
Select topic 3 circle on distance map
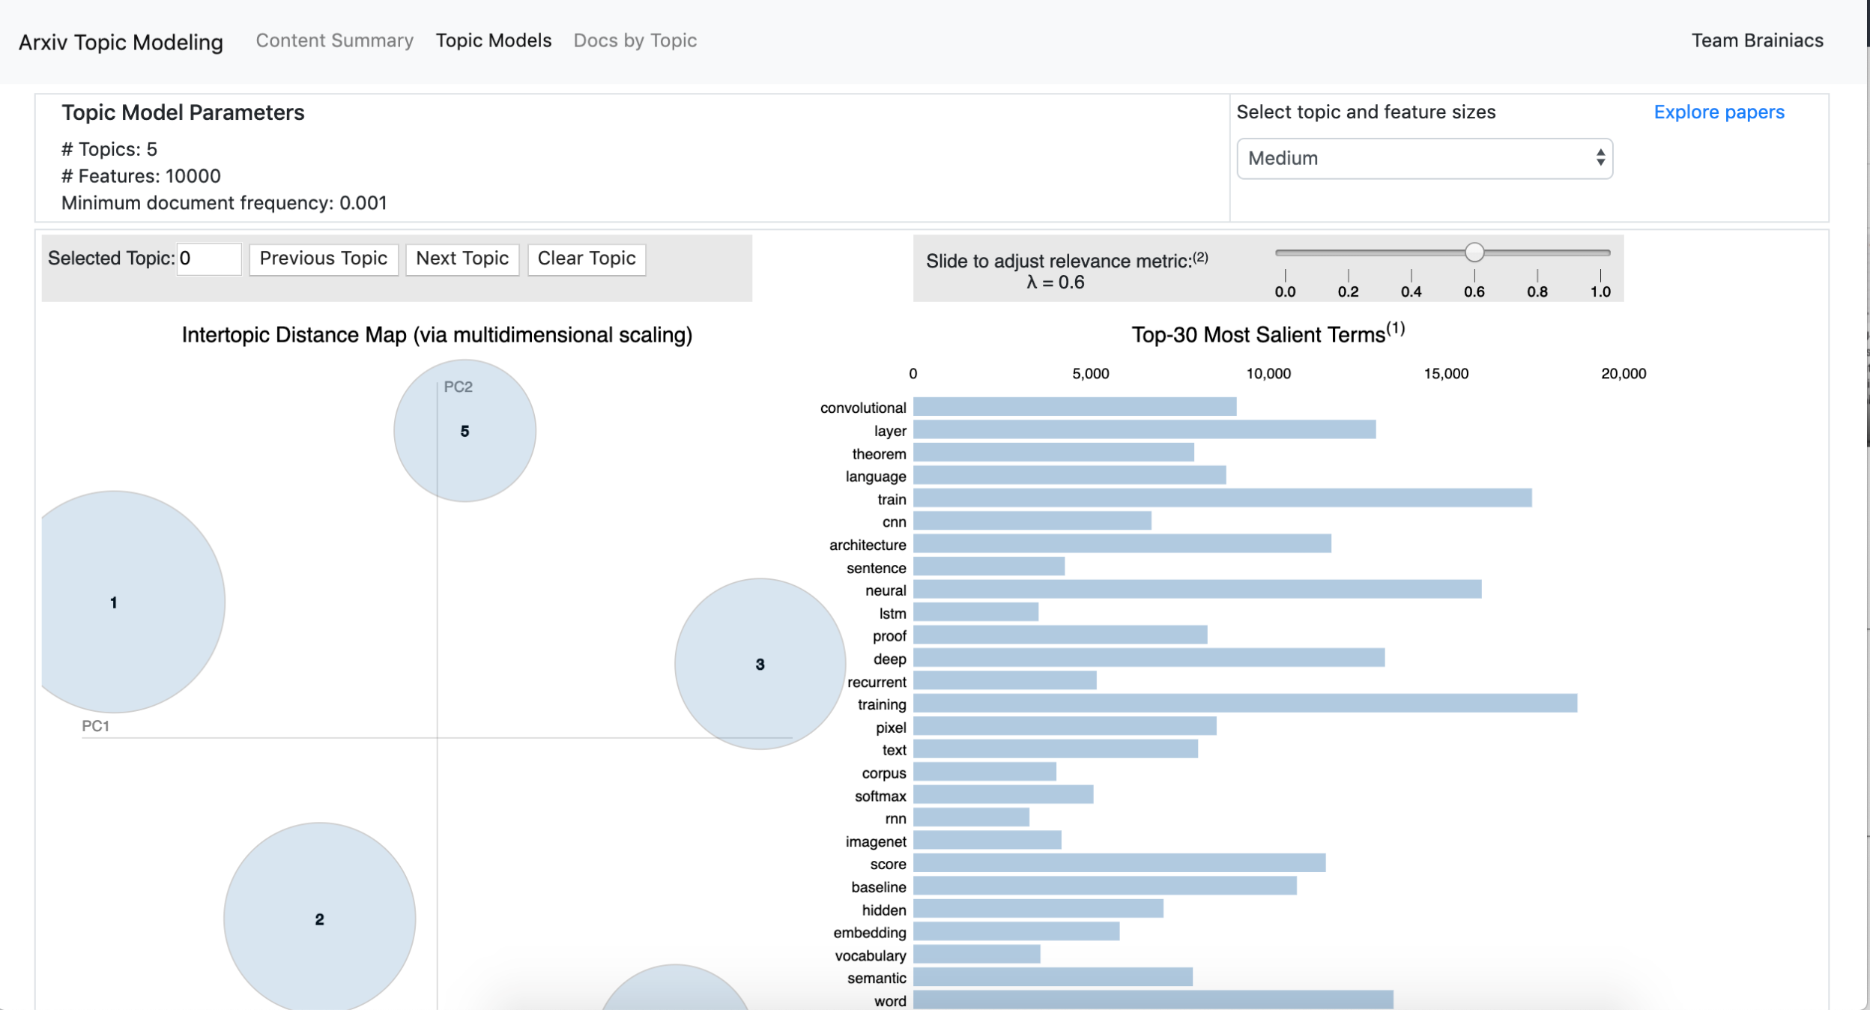[x=760, y=664]
